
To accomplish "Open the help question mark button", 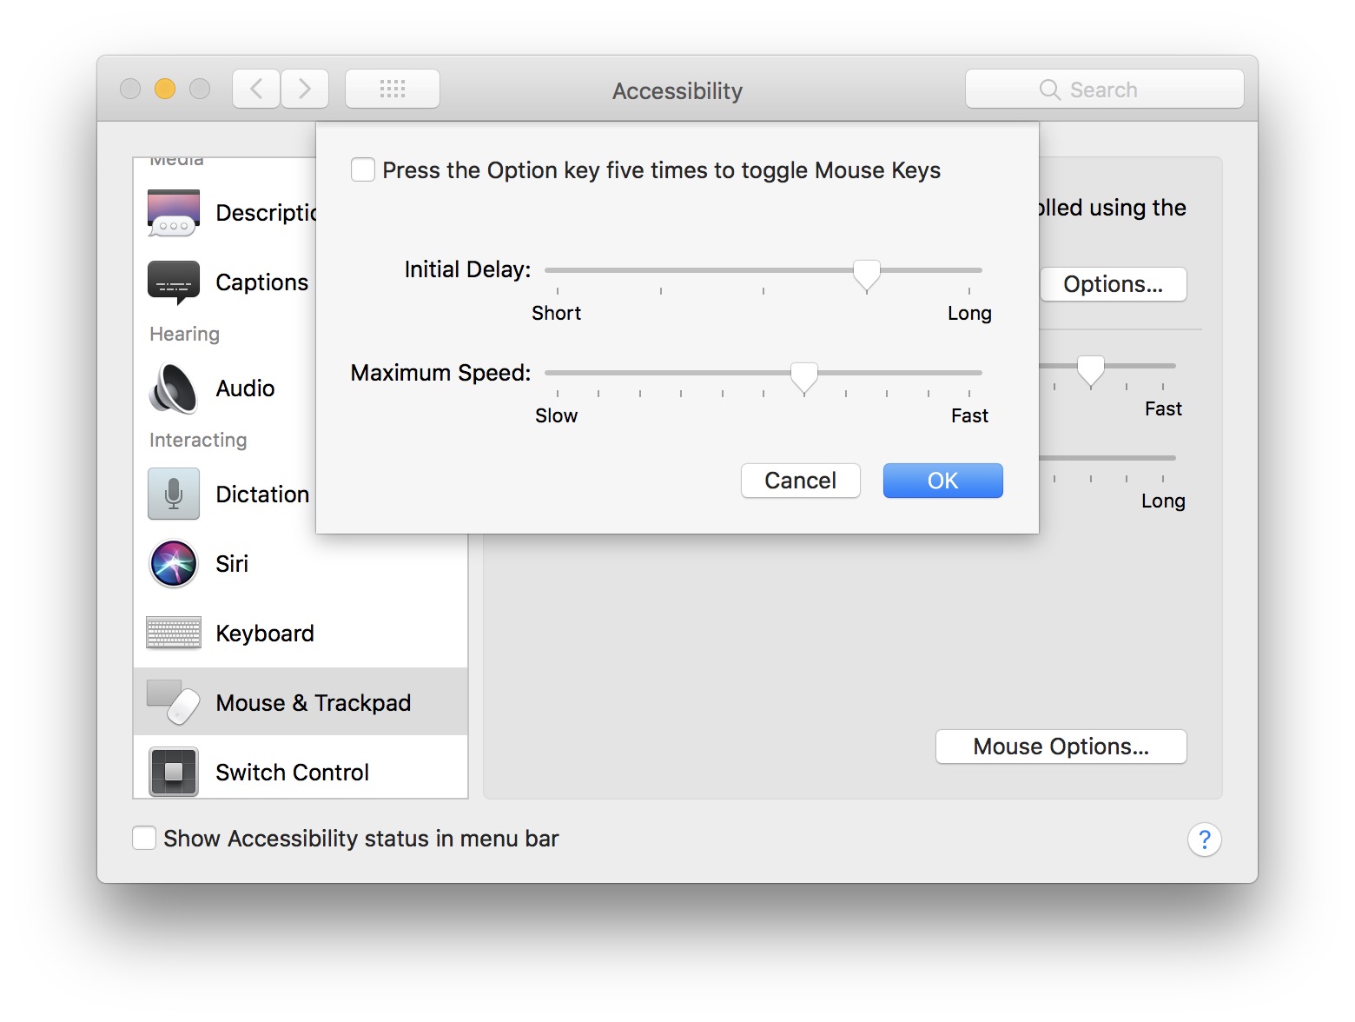I will click(x=1204, y=839).
